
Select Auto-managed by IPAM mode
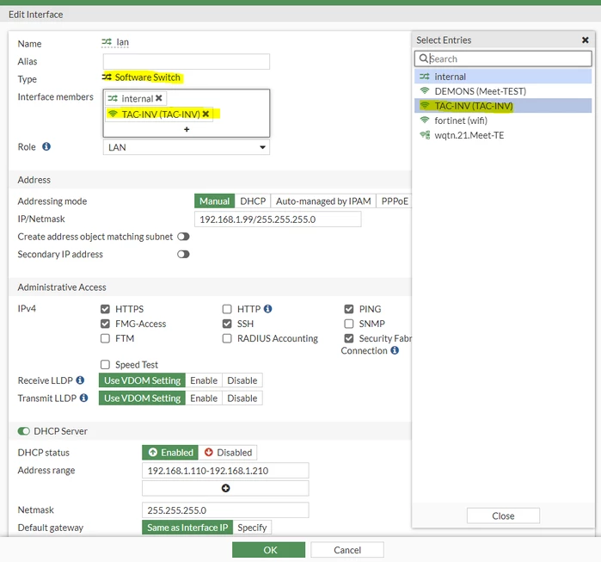click(x=323, y=201)
